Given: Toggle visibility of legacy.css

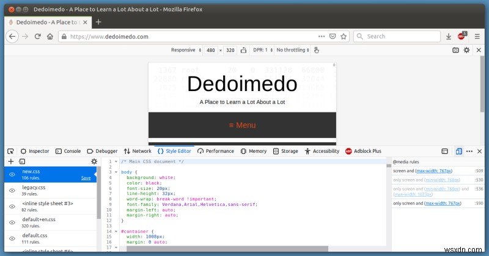Looking at the screenshot, I should (x=12, y=191).
